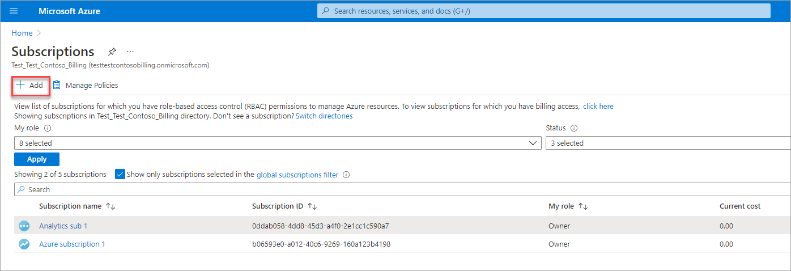Sort by Subscription name column

tap(110, 206)
